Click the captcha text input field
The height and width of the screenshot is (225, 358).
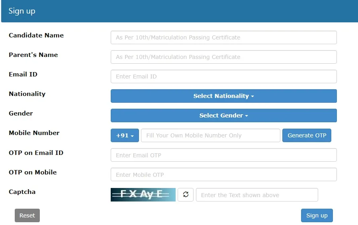click(x=257, y=195)
